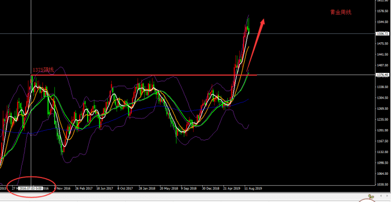Screen dimensions: 391x202
Task: Click the 1506.72 current price tag
Action: coord(382,33)
